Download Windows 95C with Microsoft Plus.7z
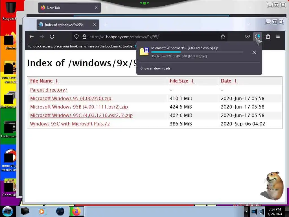The height and width of the screenshot is (217, 289). (x=70, y=124)
